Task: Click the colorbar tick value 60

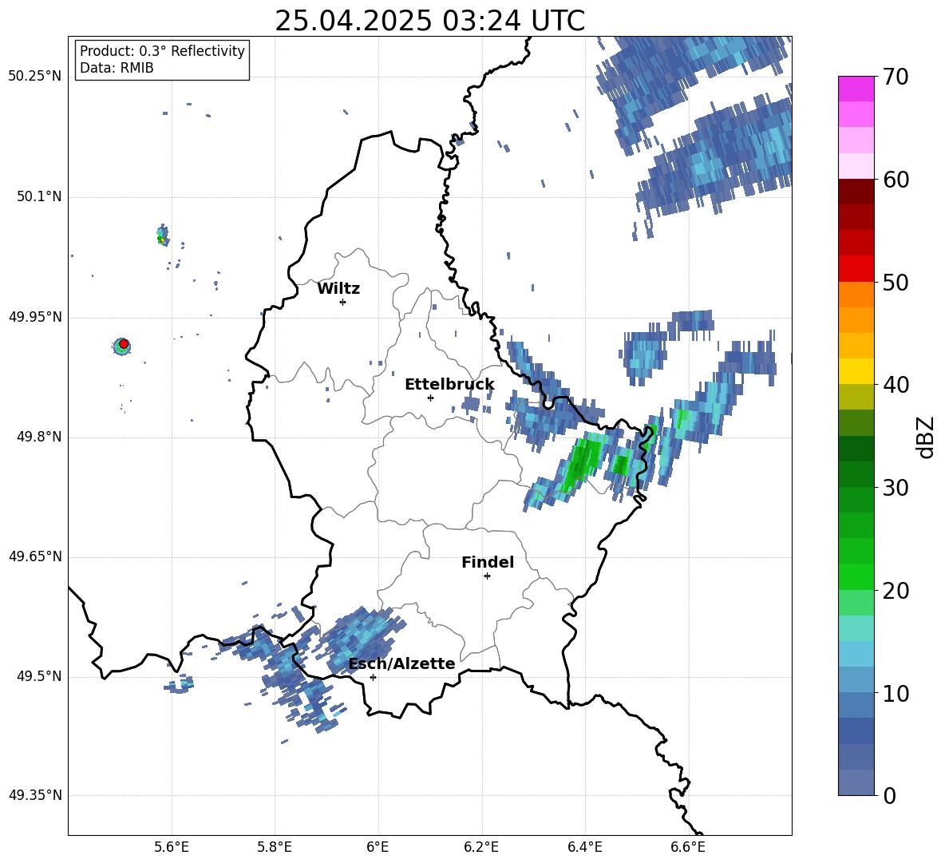Action: (x=896, y=180)
